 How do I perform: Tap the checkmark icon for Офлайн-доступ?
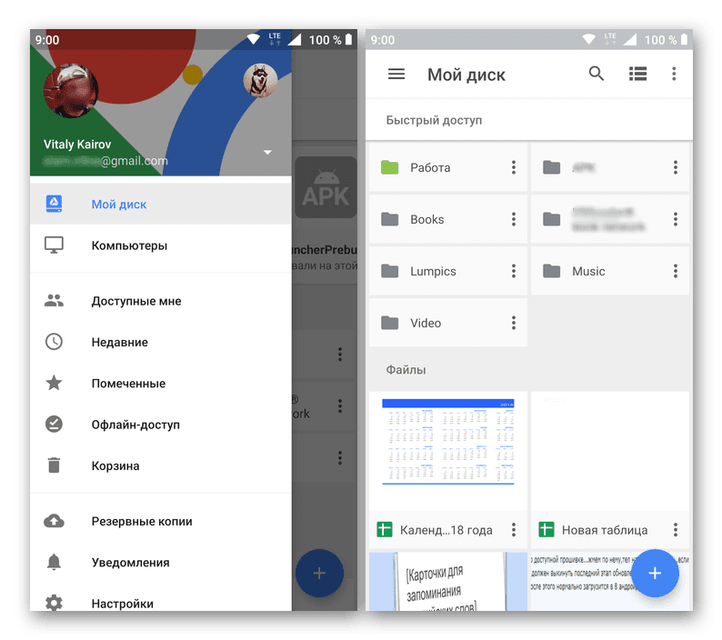pos(54,424)
